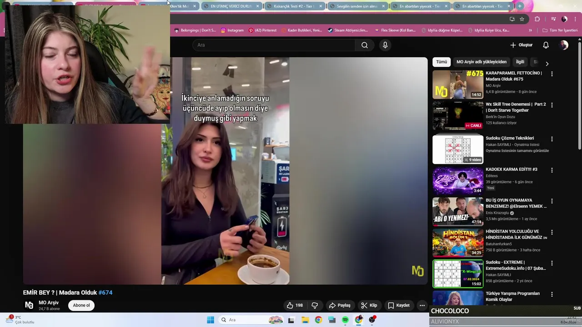Bookmark this page with the star icon
This screenshot has height=327, width=582.
pyautogui.click(x=522, y=19)
